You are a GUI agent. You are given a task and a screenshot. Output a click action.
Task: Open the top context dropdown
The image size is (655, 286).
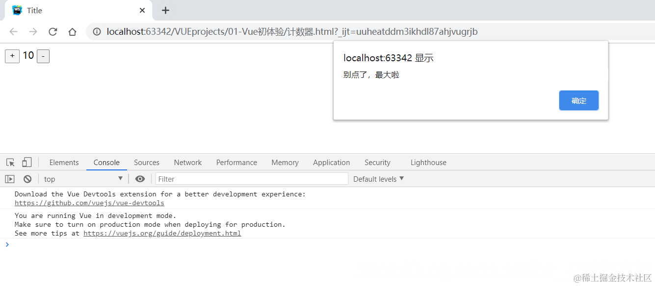click(x=83, y=179)
